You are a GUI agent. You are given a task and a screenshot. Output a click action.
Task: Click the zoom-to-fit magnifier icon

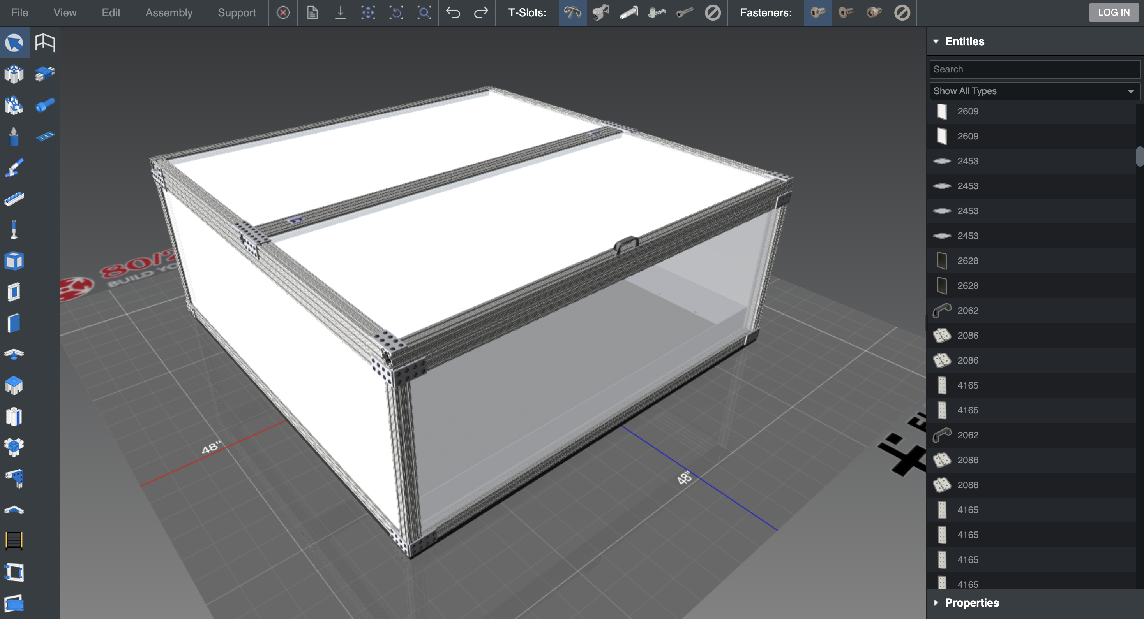tap(424, 12)
